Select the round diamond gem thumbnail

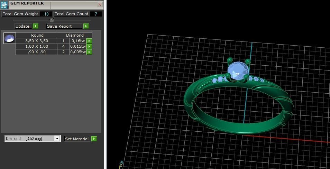pyautogui.click(x=9, y=38)
